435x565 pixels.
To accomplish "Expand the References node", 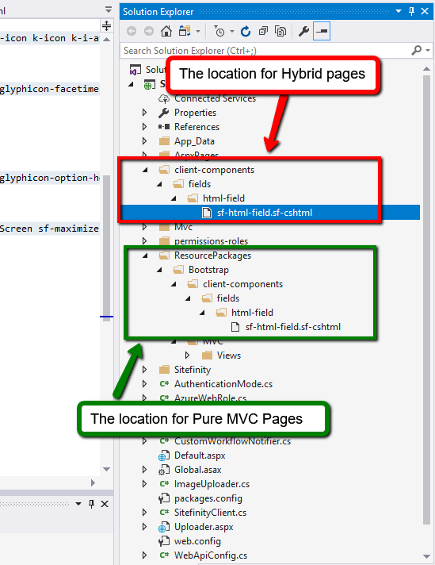I will click(x=145, y=127).
